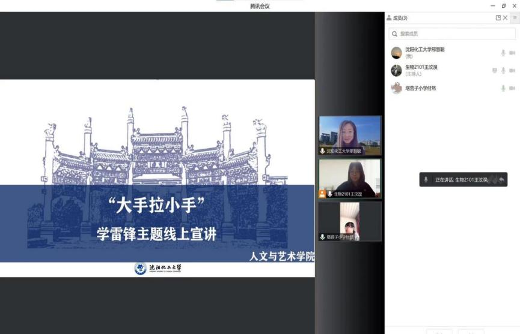Screen dimensions: 520x334
Task: Open the hamburger menu beside the members panel
Action: [x=515, y=18]
